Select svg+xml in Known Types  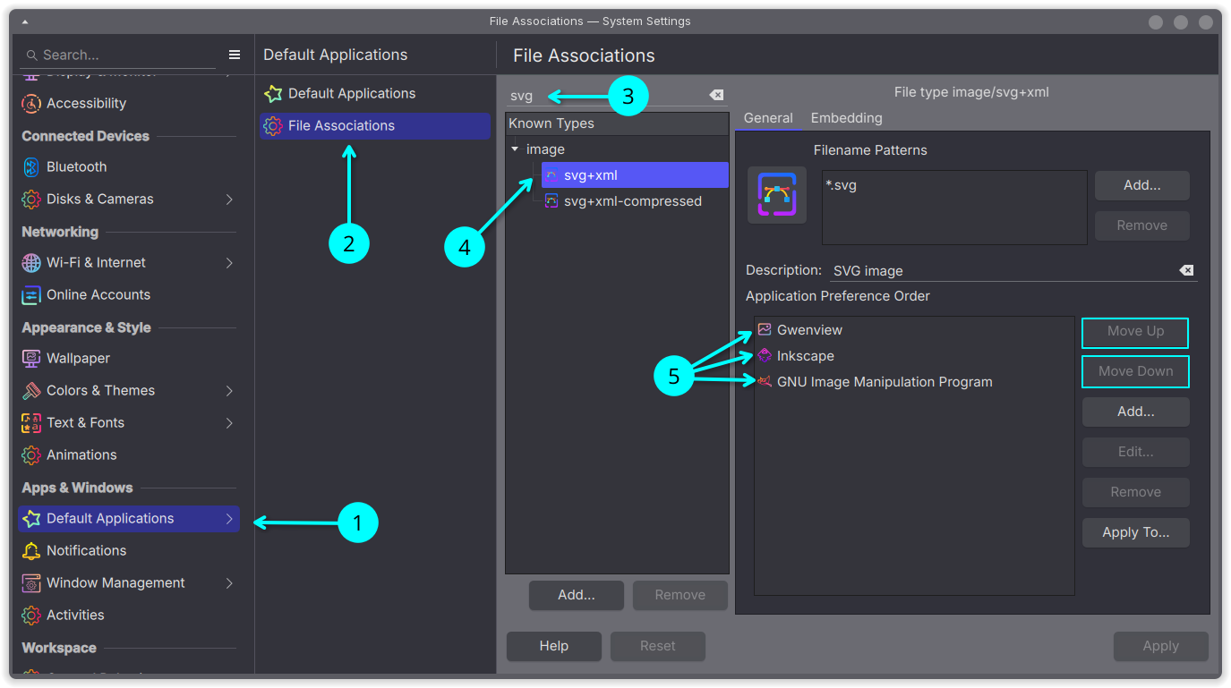635,175
